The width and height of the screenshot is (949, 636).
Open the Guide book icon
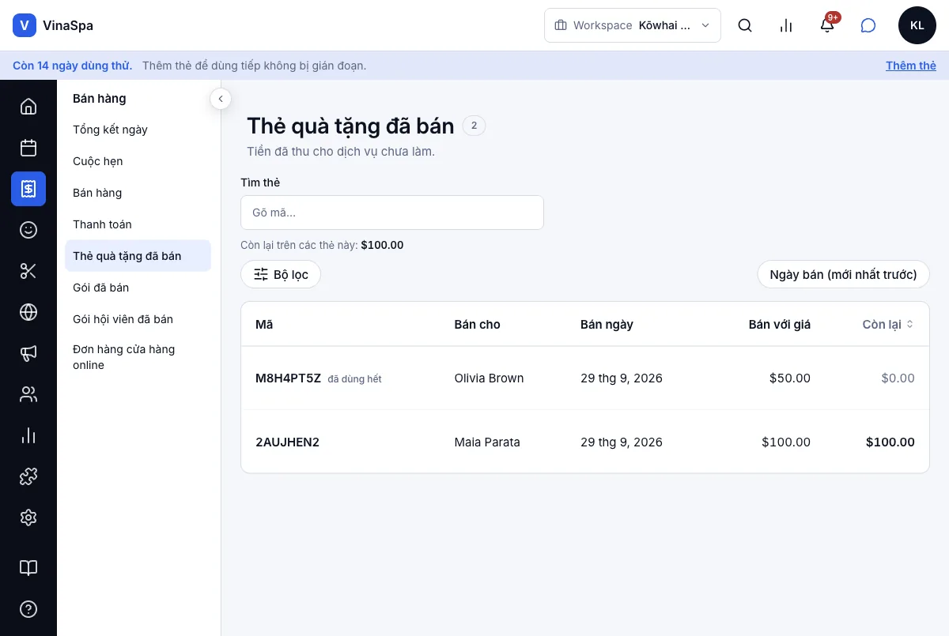point(28,568)
